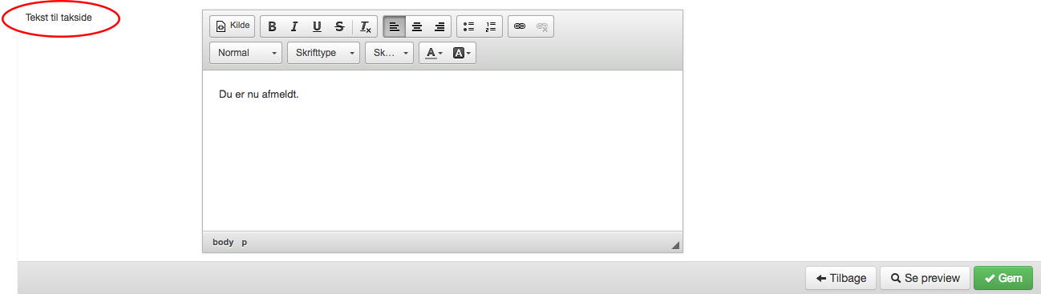The image size is (1041, 294).
Task: Apply italic formatting
Action: coord(294,26)
